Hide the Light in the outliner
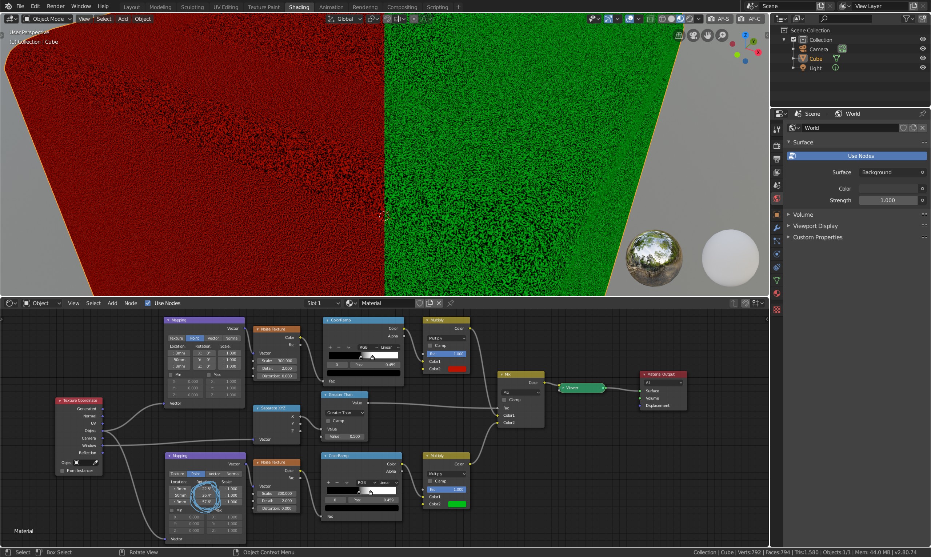The height and width of the screenshot is (557, 931). pos(922,68)
